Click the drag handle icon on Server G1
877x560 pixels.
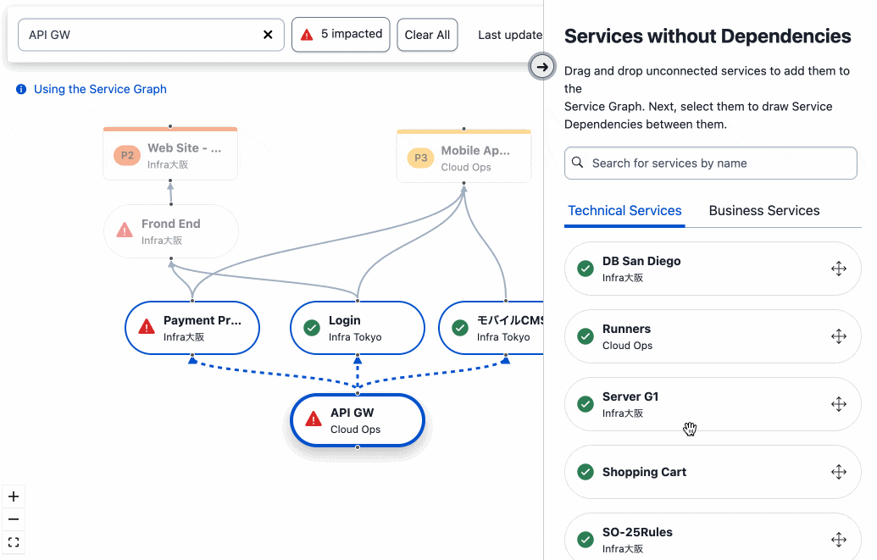[x=838, y=404]
